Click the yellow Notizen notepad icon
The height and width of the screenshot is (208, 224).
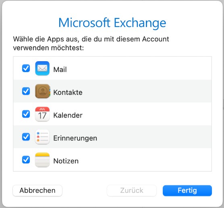pos(42,160)
